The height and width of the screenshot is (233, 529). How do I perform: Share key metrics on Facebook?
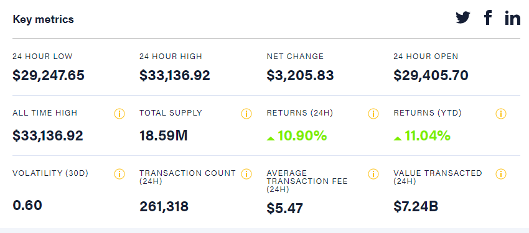(x=488, y=17)
